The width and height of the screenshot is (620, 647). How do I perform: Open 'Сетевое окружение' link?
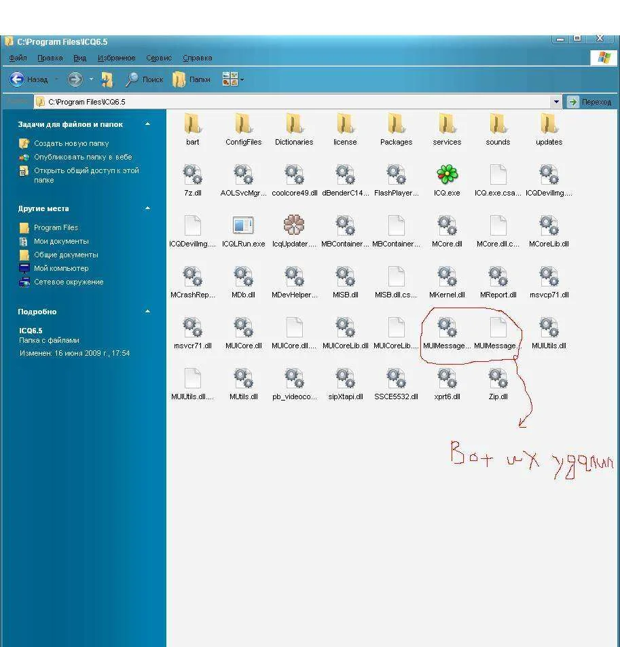coord(69,282)
